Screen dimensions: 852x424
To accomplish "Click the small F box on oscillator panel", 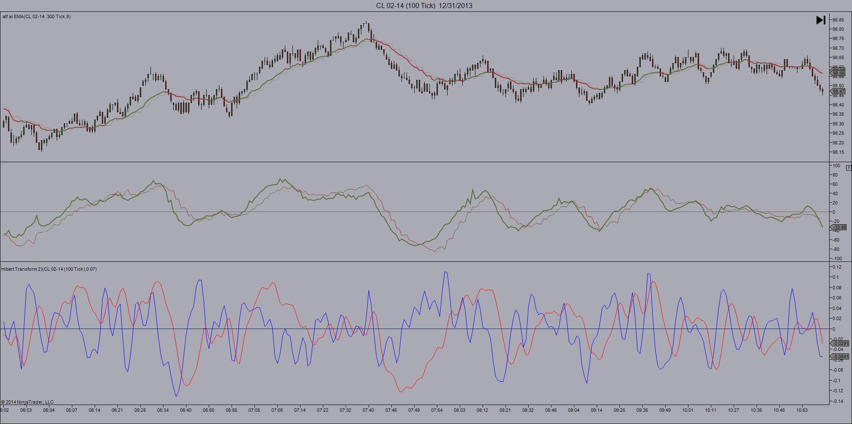I will (849, 168).
